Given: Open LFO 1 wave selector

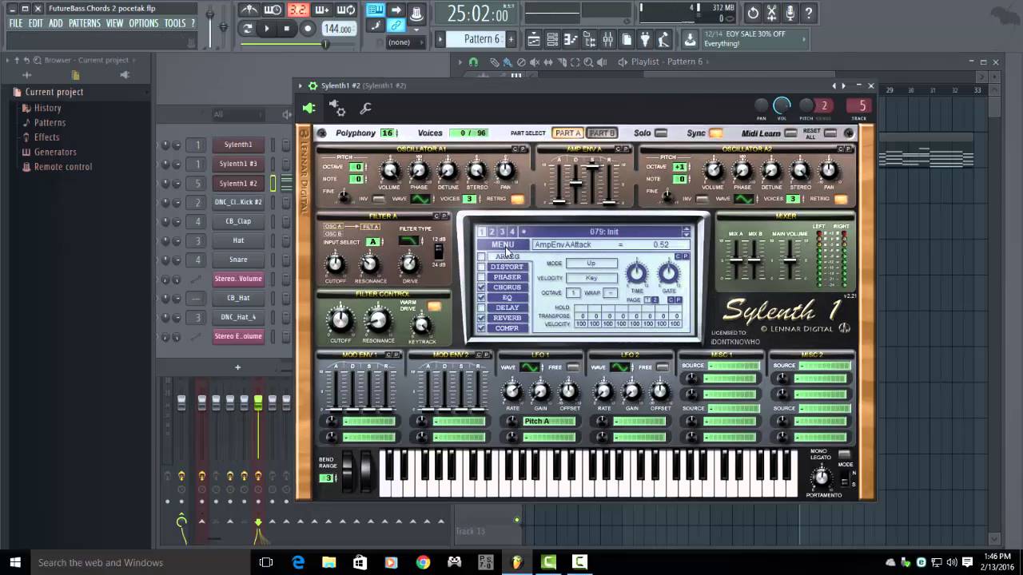Looking at the screenshot, I should click(x=530, y=367).
